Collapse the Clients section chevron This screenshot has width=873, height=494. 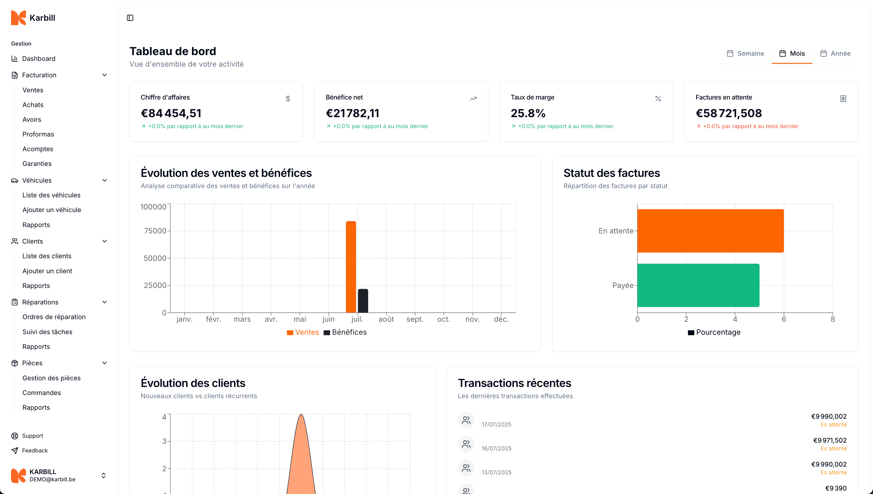(x=105, y=241)
